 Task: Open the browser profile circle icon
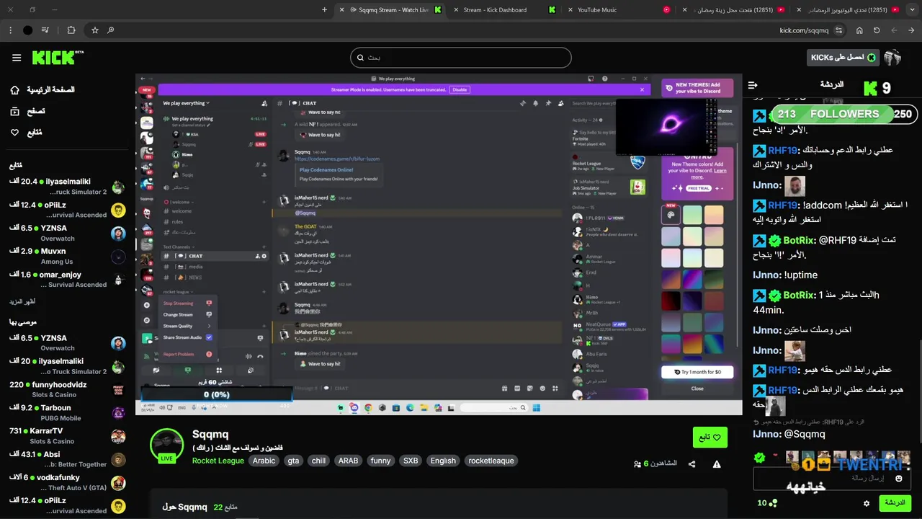point(27,30)
